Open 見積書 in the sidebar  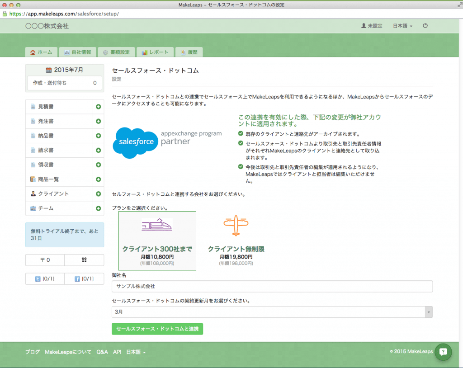59,107
